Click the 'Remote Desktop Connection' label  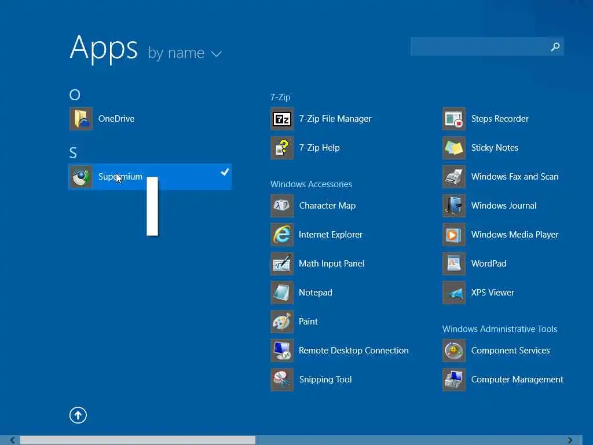[354, 351]
